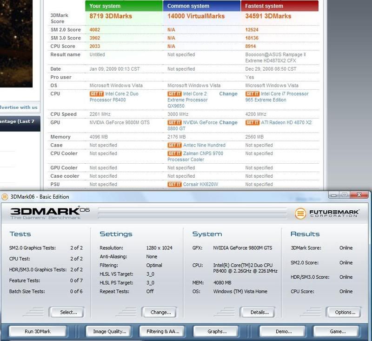Open Intel Core 2 Duo Processor P8400 link

[114, 97]
